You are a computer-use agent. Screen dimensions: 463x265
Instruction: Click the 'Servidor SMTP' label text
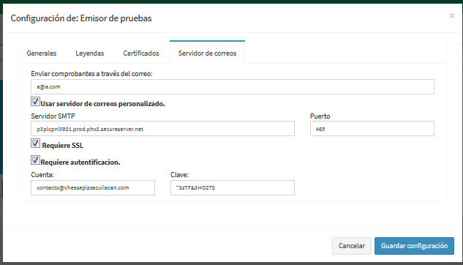coord(53,116)
